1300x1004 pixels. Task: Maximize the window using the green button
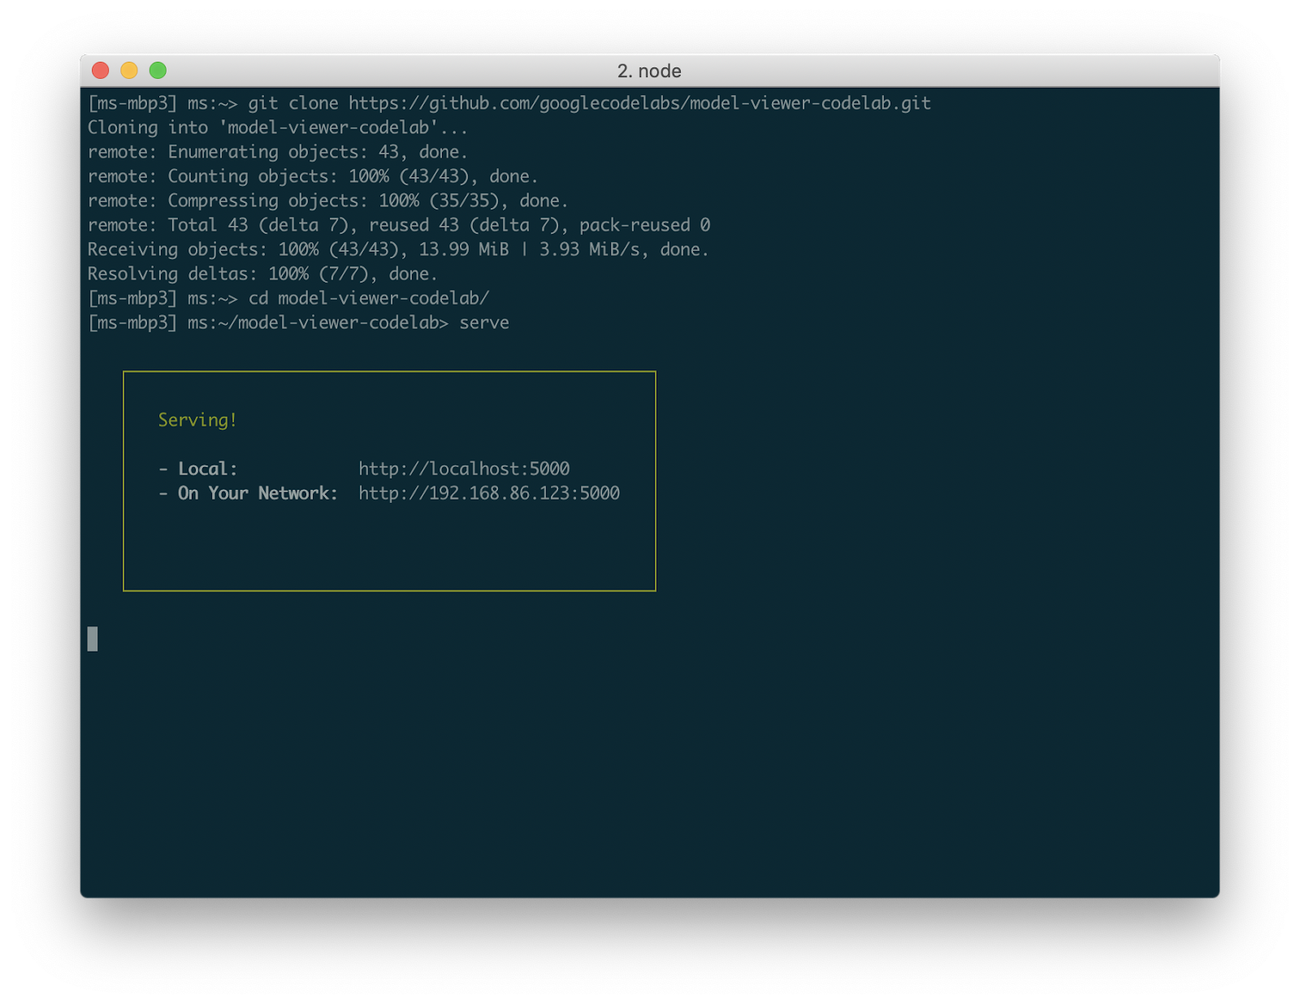[158, 71]
